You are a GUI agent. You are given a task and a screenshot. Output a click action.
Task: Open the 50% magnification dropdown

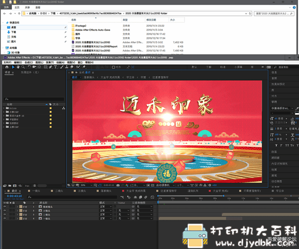point(86,185)
